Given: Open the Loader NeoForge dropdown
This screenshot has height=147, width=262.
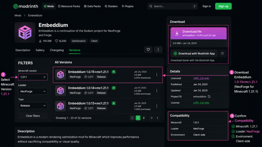Looking at the screenshot, I should 33,91.
